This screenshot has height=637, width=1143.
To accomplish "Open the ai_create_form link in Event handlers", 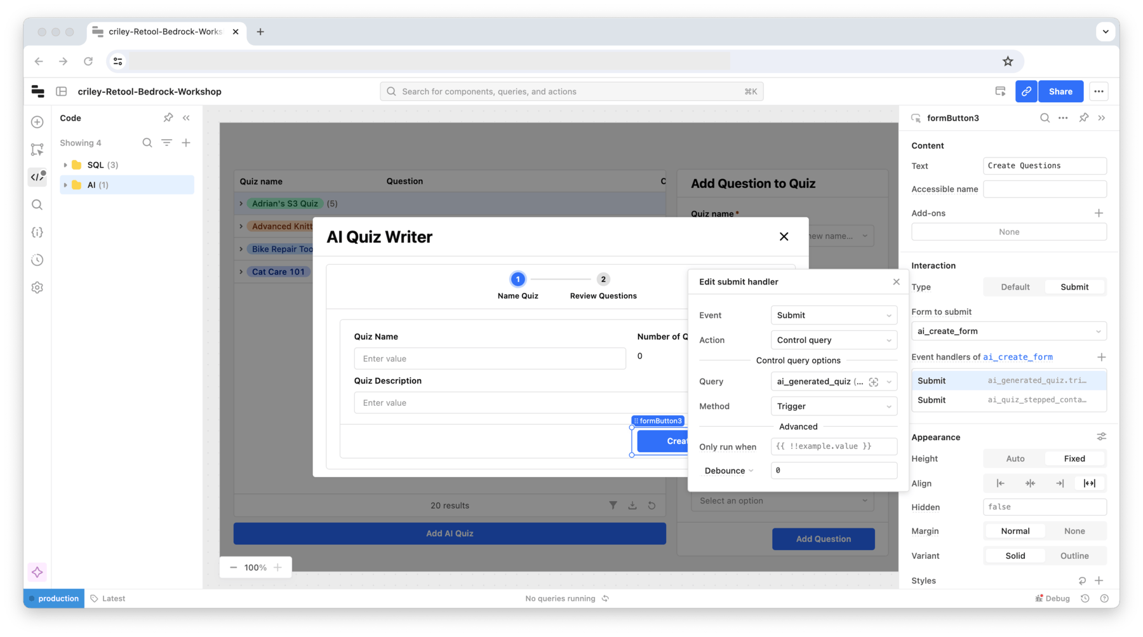I will tap(1017, 357).
